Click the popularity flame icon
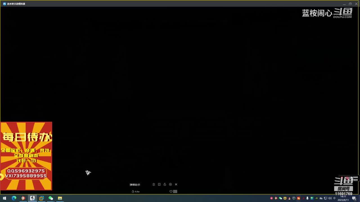 click(x=133, y=192)
